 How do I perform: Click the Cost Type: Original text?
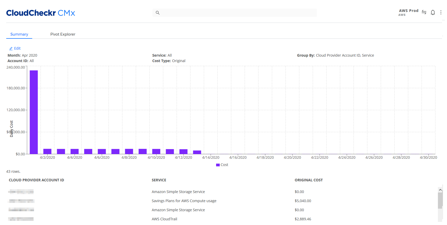click(x=169, y=61)
